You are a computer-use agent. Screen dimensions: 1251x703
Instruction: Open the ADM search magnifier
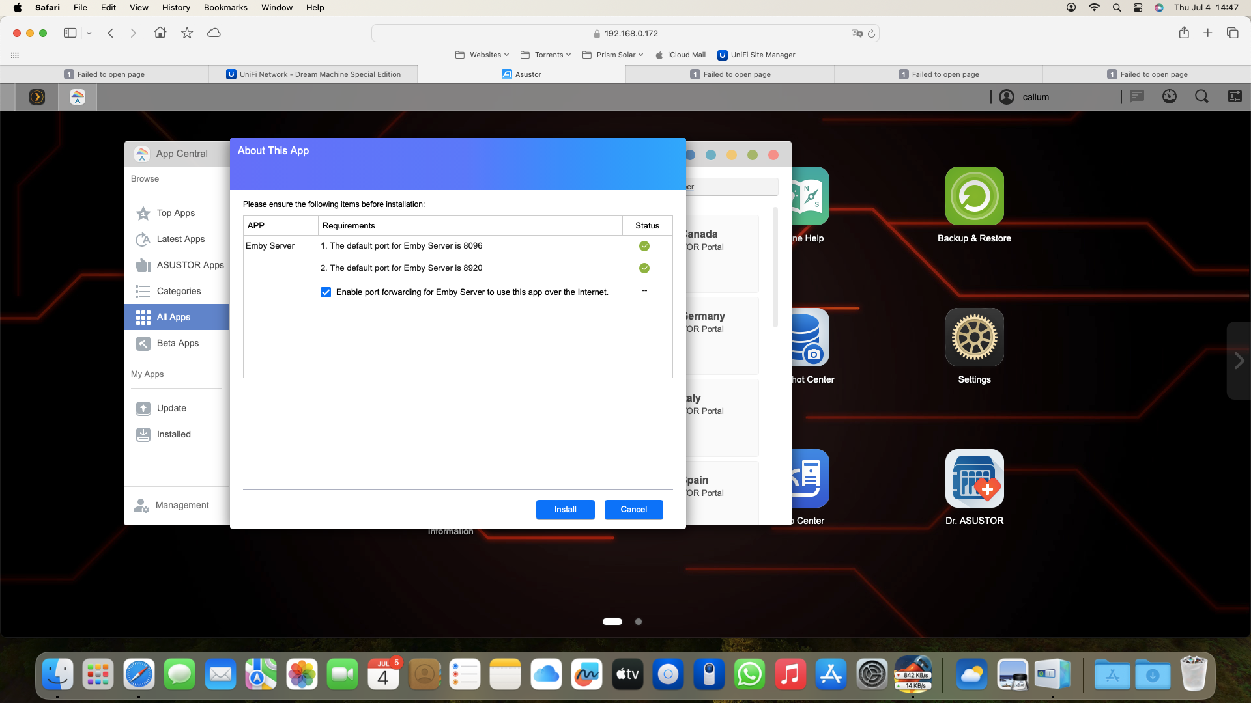coord(1201,97)
